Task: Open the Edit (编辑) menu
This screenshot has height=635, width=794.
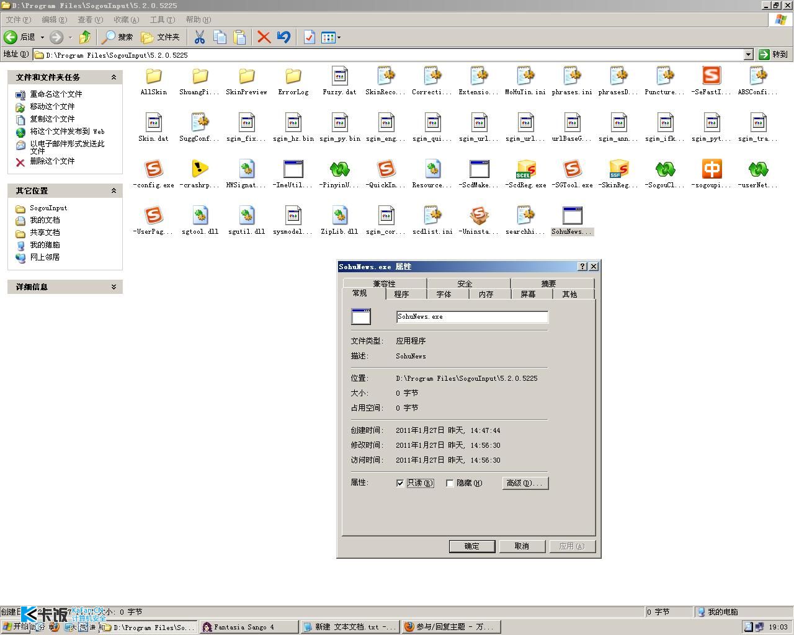Action: point(54,20)
